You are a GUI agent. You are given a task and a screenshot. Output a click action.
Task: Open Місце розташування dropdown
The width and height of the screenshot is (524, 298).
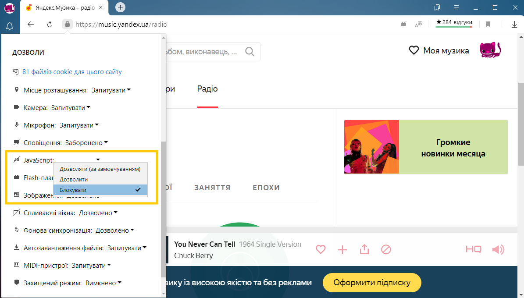pyautogui.click(x=111, y=90)
